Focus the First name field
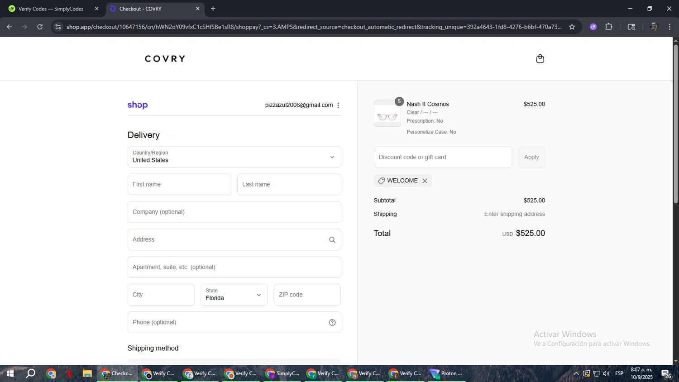The image size is (679, 382). (x=179, y=185)
